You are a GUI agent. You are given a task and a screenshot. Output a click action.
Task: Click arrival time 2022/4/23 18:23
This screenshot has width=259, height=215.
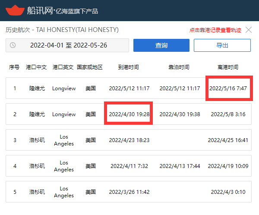pyautogui.click(x=129, y=140)
